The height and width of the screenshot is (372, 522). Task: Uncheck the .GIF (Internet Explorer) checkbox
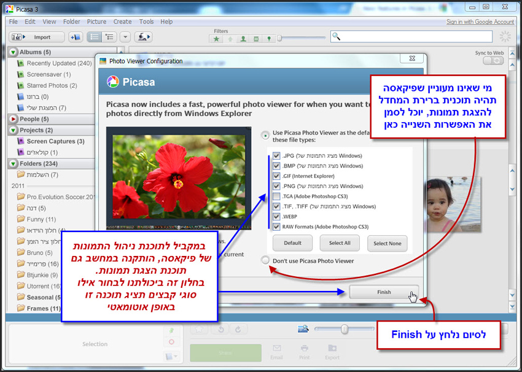tap(276, 176)
